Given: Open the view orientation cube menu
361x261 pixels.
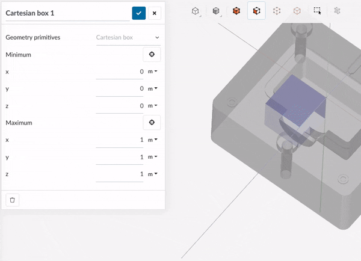Looking at the screenshot, I should click(x=196, y=11).
